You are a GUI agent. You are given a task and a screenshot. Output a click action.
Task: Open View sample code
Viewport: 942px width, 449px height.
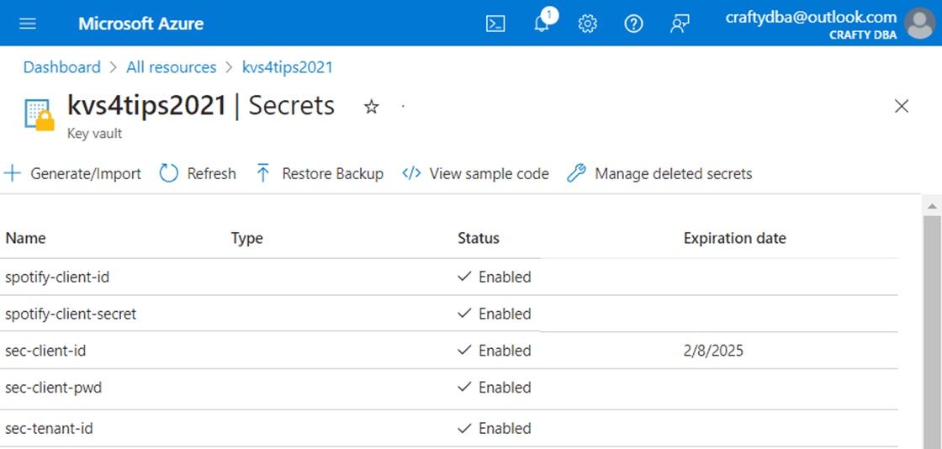476,174
